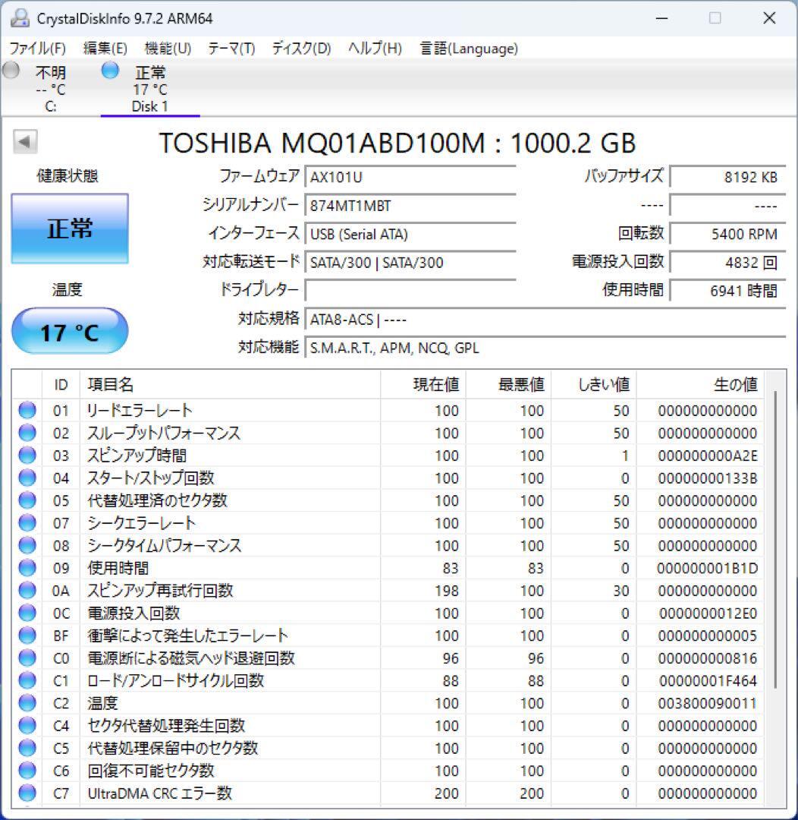Click the シリアルナンバー field
The image size is (798, 820).
[410, 206]
